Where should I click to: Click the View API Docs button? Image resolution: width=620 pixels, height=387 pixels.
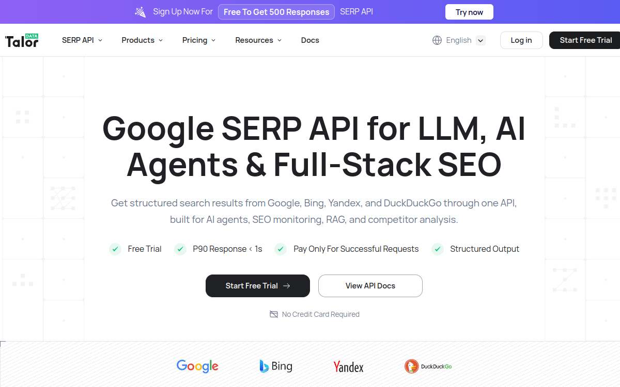pyautogui.click(x=370, y=286)
